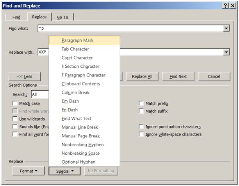Expand the Find what dropdown arrow
This screenshot has height=186, width=239.
(x=227, y=29)
